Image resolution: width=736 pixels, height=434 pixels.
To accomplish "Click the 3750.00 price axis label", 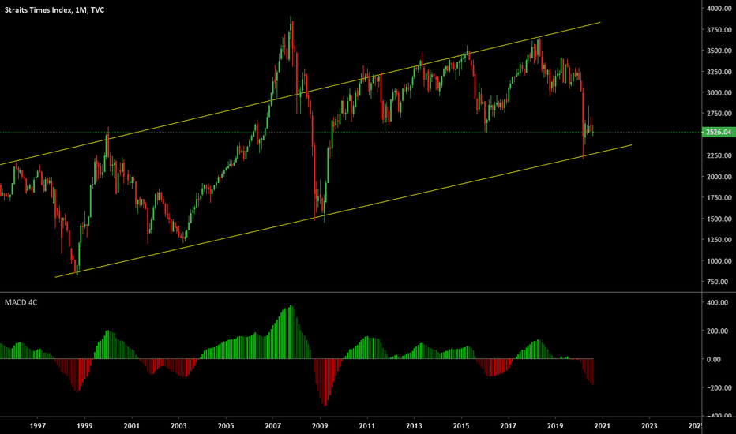I will [719, 29].
